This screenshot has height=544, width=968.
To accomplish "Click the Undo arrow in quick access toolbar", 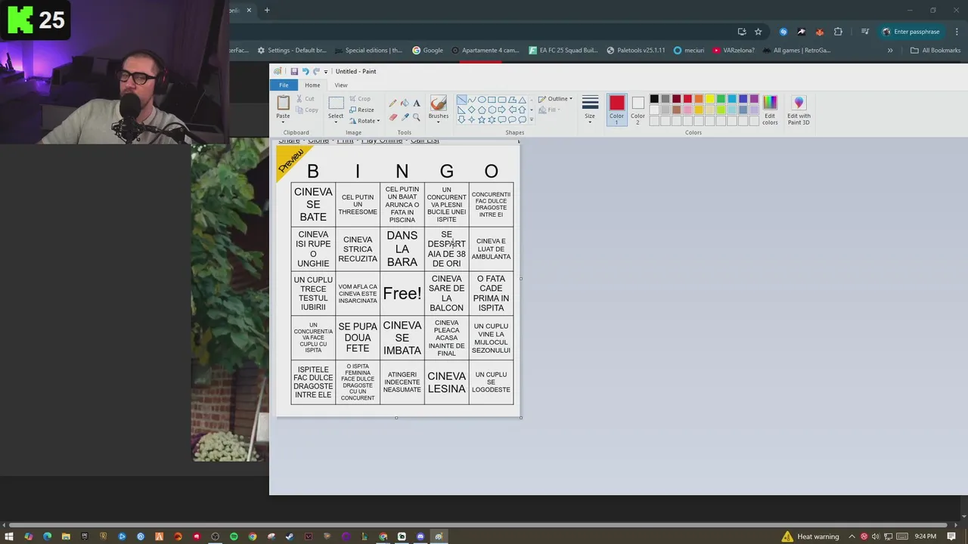I will (306, 71).
